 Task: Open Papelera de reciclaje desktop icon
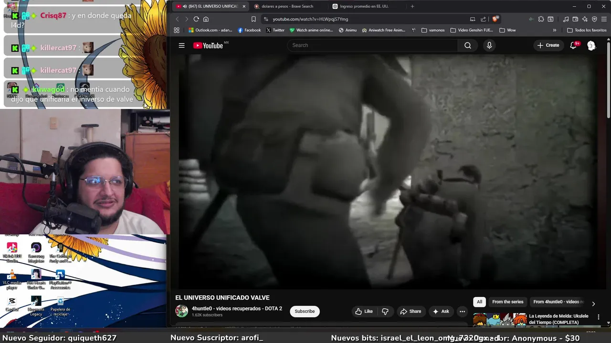click(x=60, y=306)
